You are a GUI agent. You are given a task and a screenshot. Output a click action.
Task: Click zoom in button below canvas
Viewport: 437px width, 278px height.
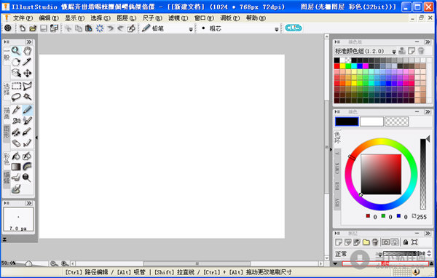coord(65,263)
